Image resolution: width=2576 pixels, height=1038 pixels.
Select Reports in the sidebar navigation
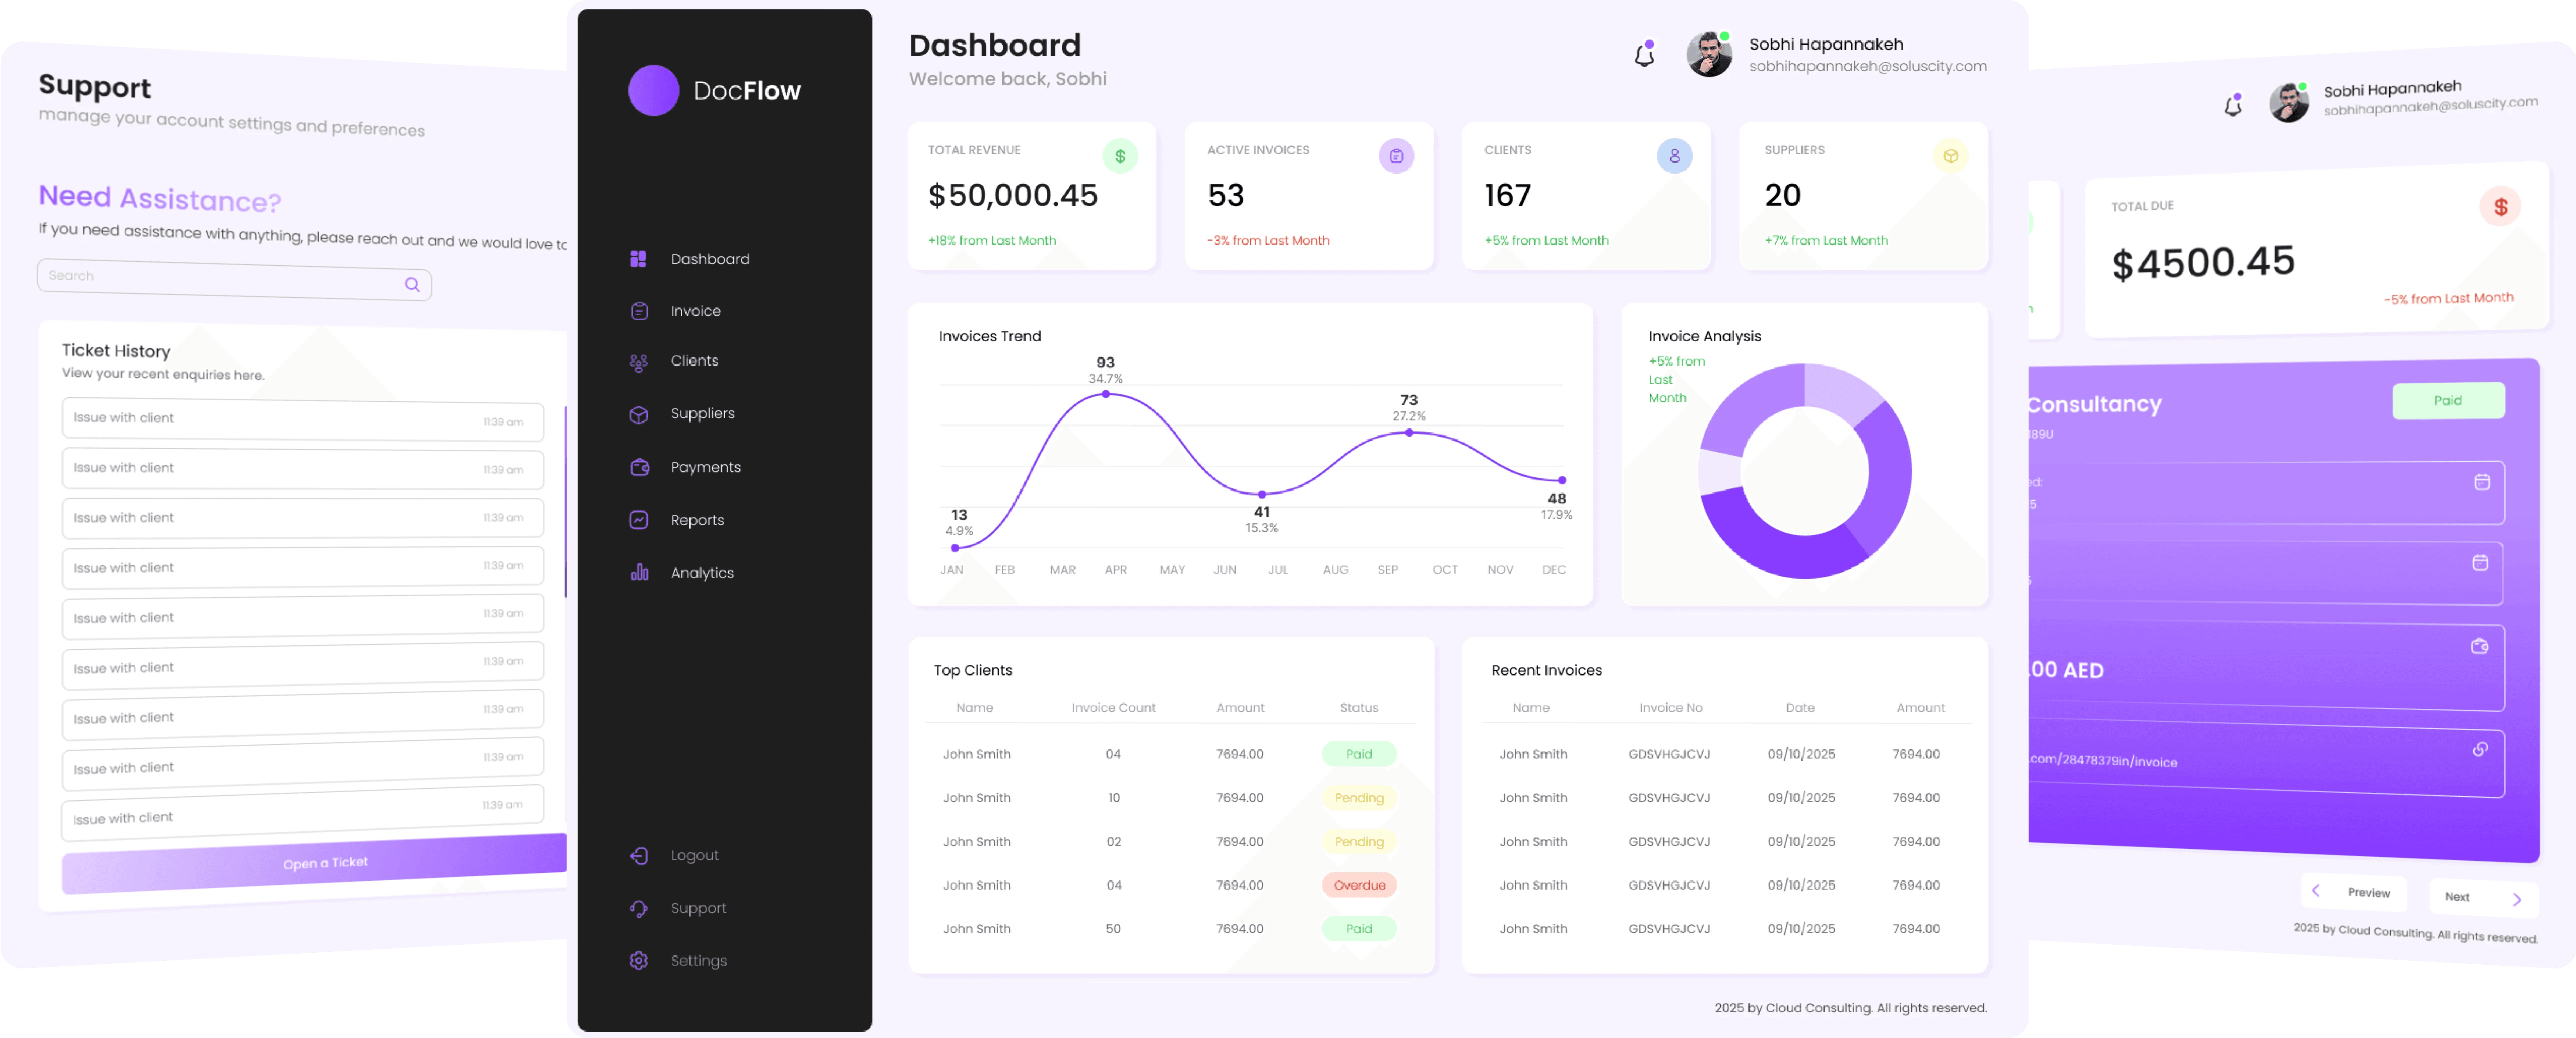[x=639, y=519]
